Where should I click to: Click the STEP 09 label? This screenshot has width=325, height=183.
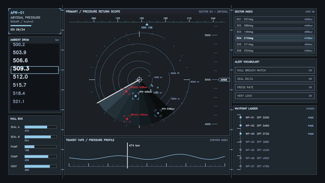(310, 12)
